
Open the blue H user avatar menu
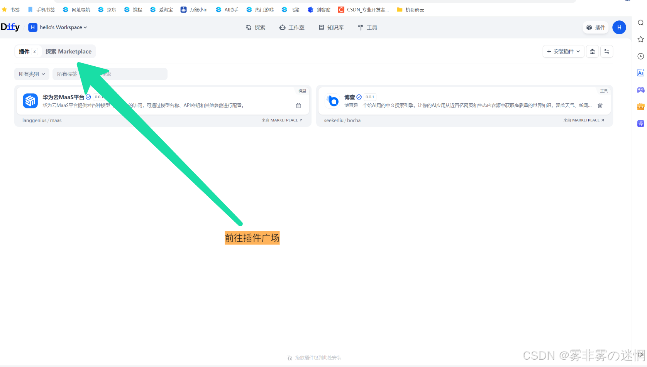point(619,27)
